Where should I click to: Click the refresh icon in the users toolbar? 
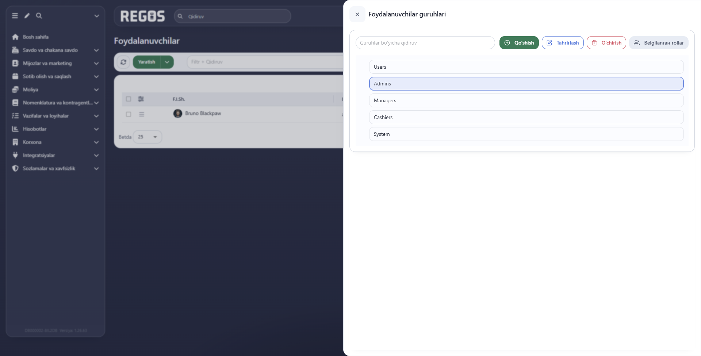[123, 62]
